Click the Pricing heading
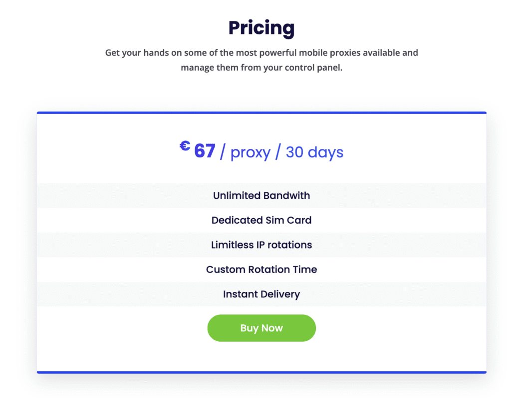The image size is (511, 398). (x=261, y=28)
